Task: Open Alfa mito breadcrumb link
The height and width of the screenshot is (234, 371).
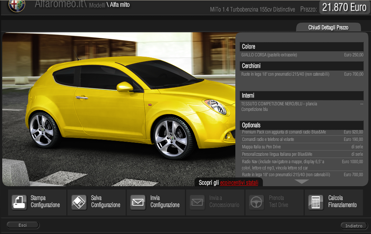Action: click(120, 5)
